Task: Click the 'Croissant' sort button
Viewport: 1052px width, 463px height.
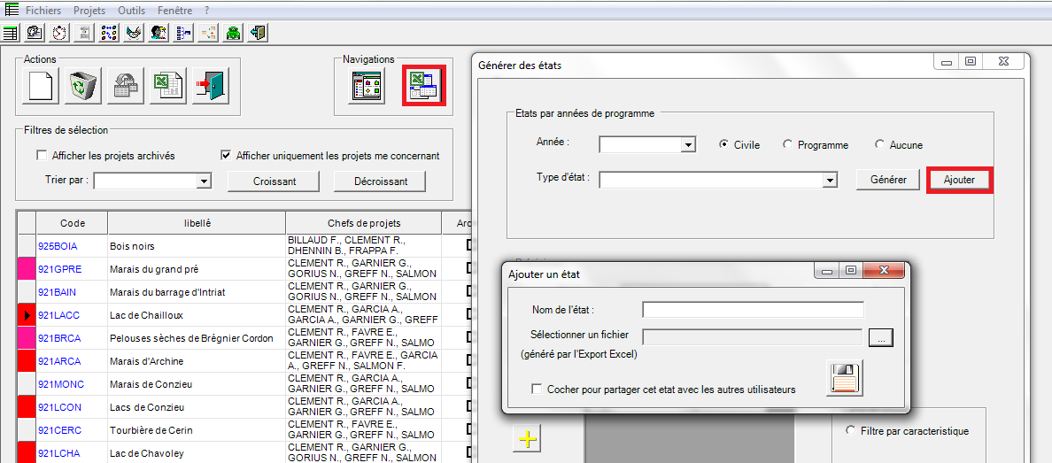Action: coord(274,181)
